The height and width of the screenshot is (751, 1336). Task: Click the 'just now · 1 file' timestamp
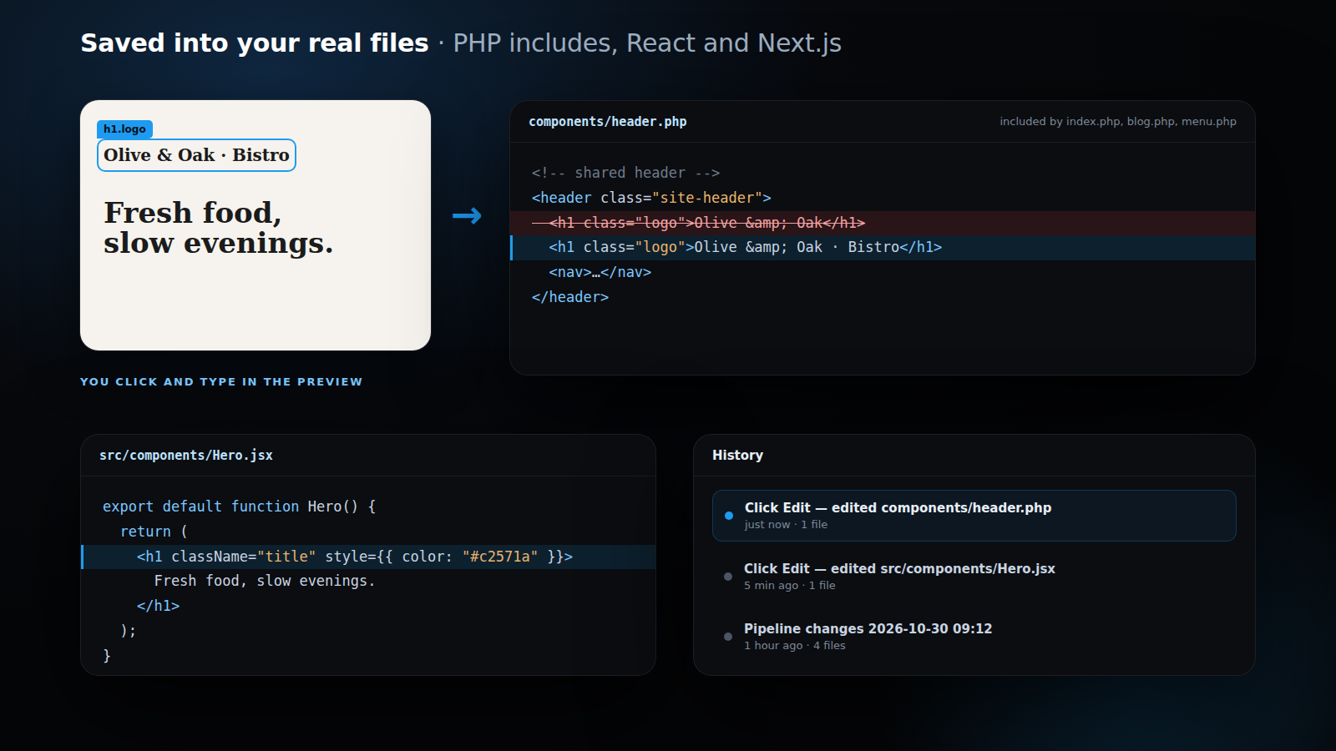(786, 525)
